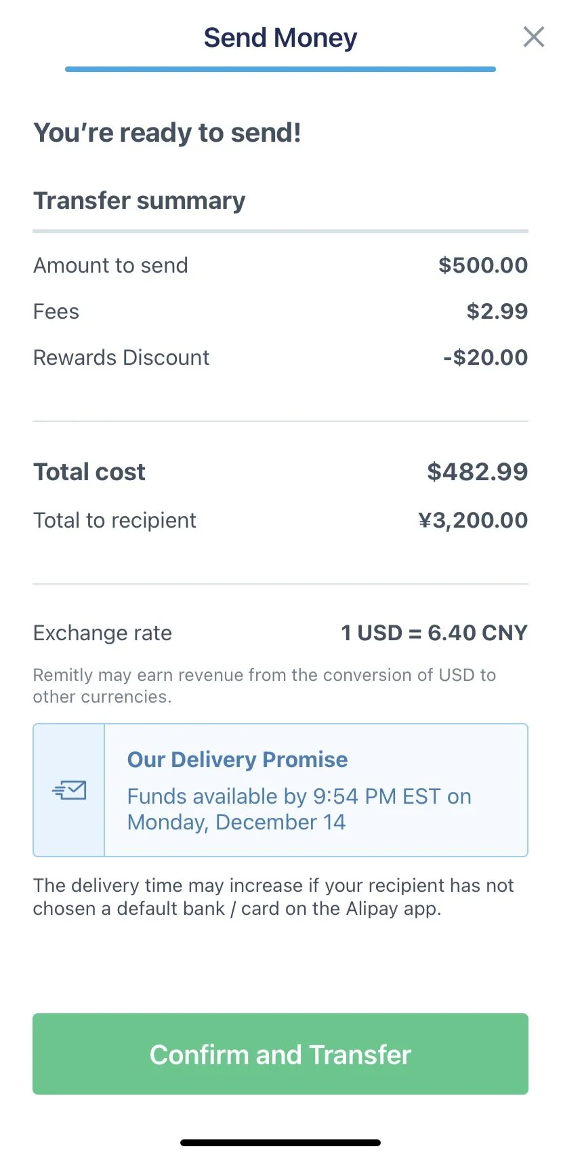Select the $482.99 total cost value
The image size is (561, 1157).
coord(478,471)
